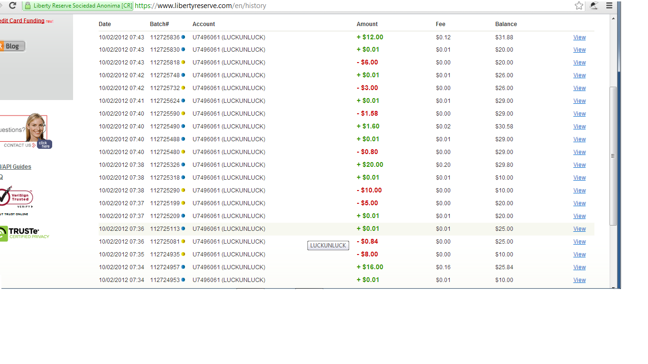Screen dimensions: 648x364
Task: Open the RSS Blog button
Action: tap(11, 46)
